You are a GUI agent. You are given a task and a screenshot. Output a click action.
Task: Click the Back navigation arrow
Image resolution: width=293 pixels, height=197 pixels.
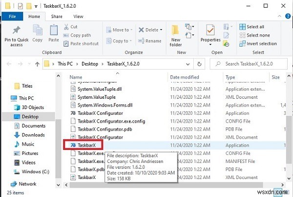pos(9,64)
